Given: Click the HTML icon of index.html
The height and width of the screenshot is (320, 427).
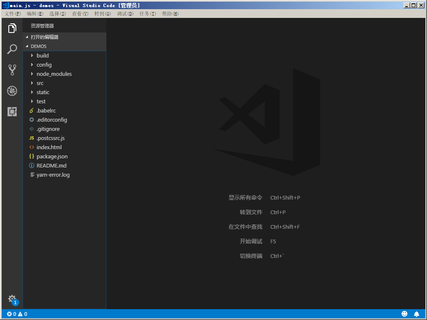Looking at the screenshot, I should click(x=32, y=147).
